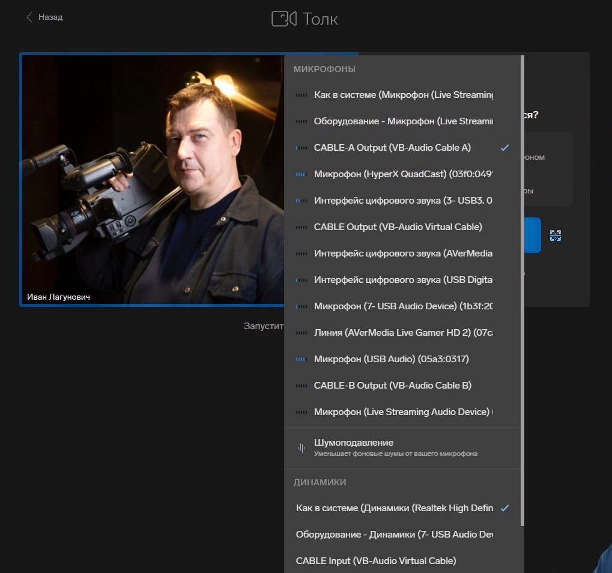Click the device list scrollbar
The height and width of the screenshot is (573, 612).
point(523,290)
